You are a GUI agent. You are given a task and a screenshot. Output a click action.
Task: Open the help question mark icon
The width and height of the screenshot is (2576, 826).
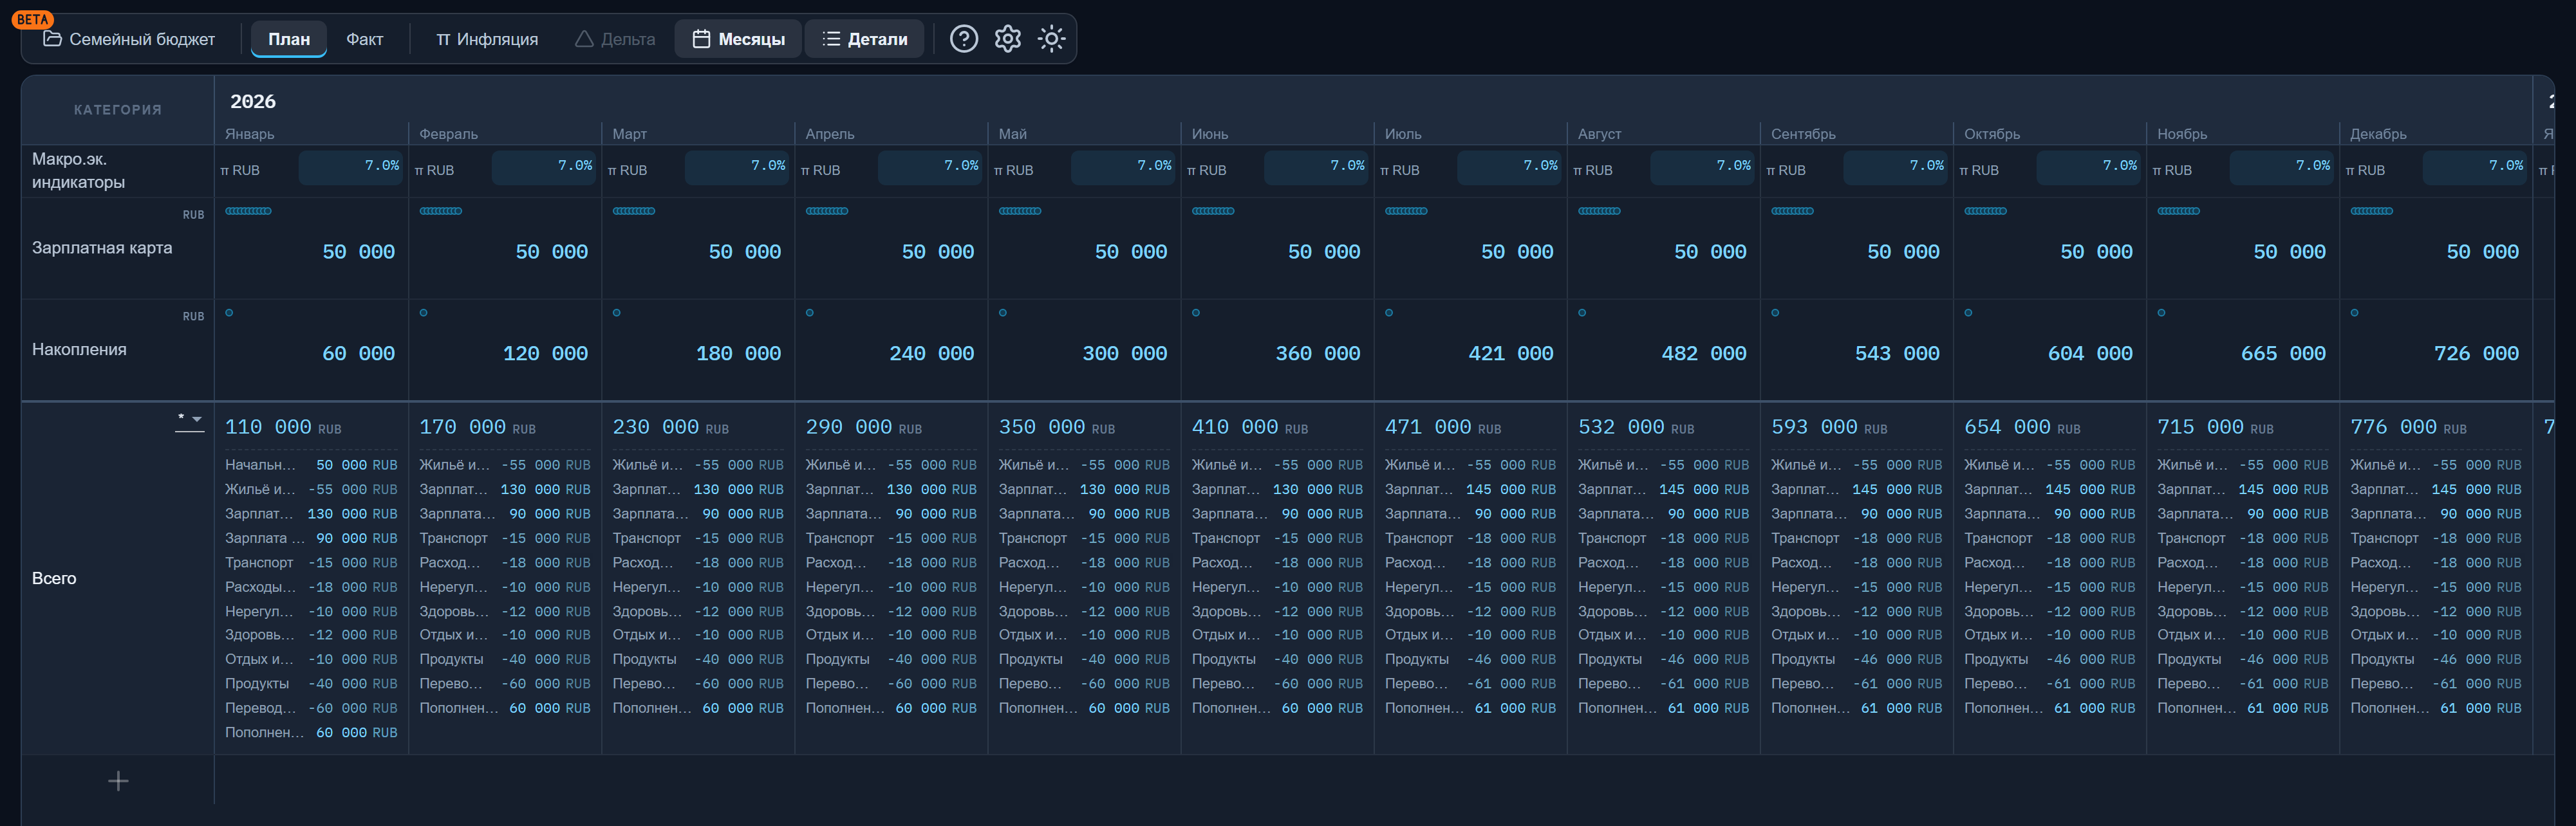[963, 39]
